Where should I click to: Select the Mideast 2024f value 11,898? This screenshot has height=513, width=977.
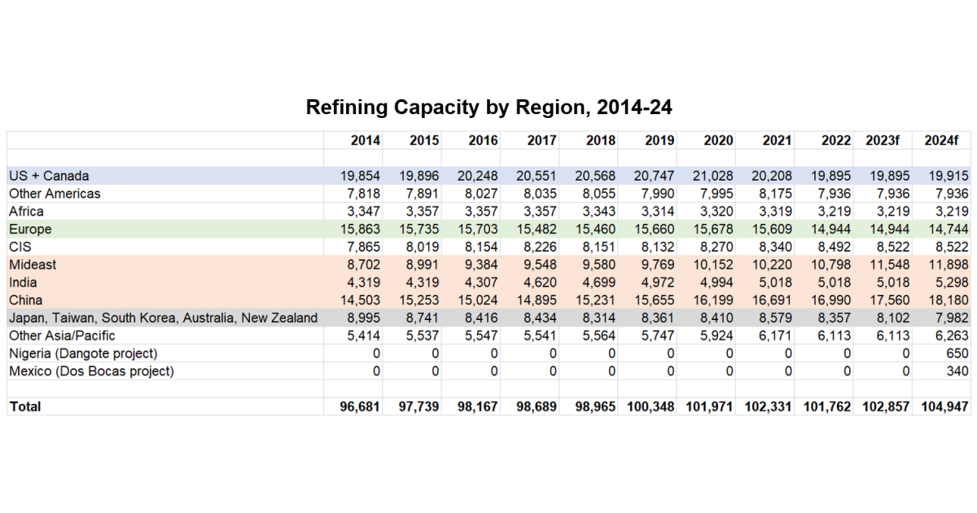point(949,265)
